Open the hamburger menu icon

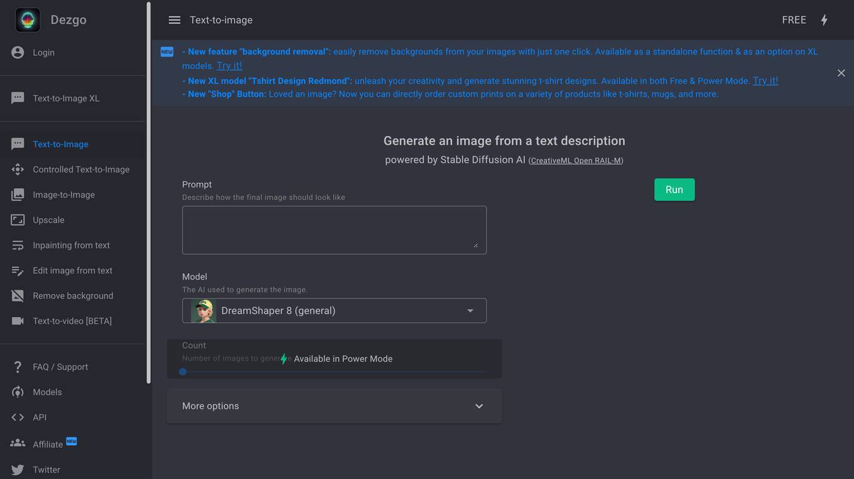(175, 20)
